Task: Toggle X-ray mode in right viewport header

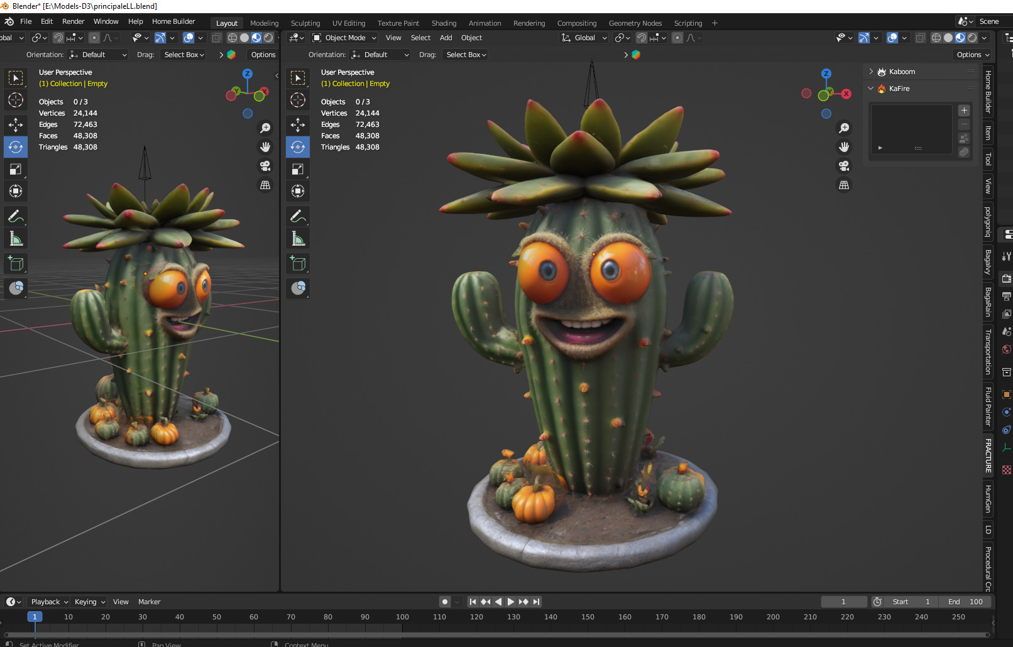Action: click(920, 38)
